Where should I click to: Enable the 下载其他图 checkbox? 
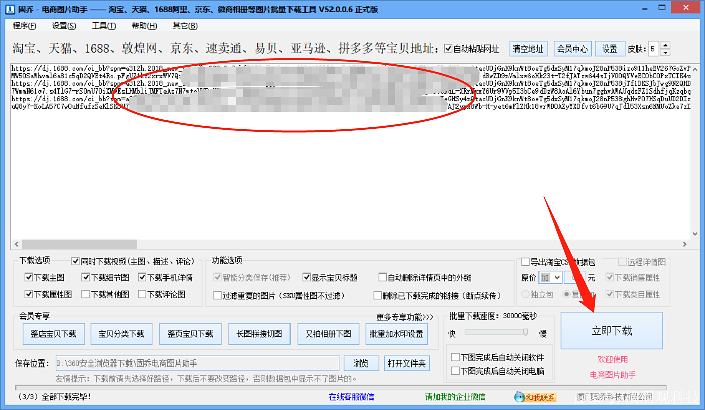coord(86,294)
